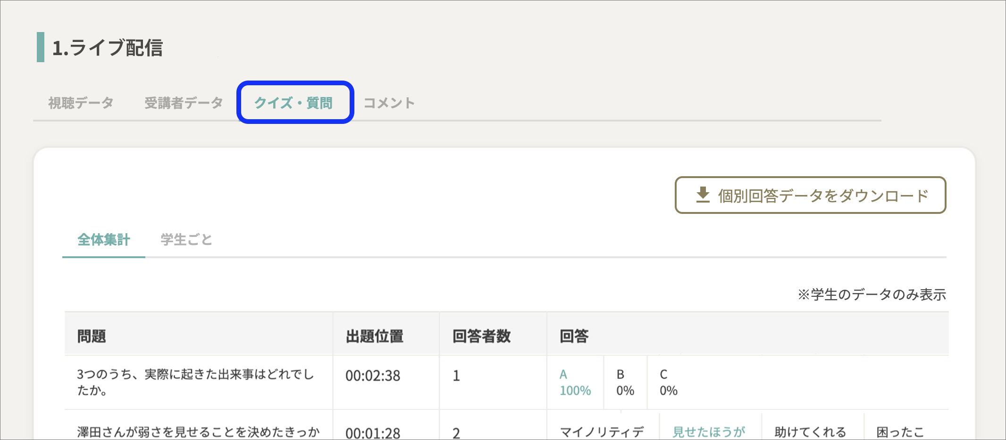Screen dimensions: 1006x440
Task: Click answer option 助けてくれる
Action: (x=810, y=432)
